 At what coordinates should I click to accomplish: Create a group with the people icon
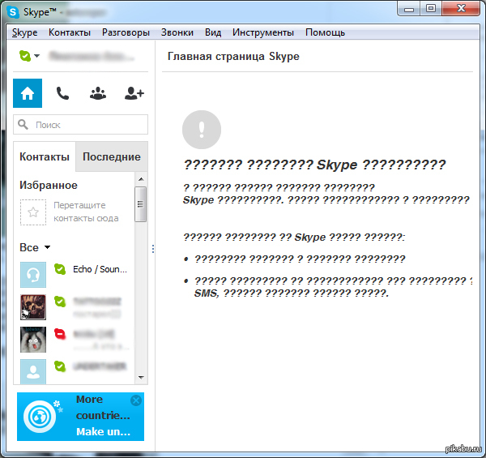(x=98, y=93)
